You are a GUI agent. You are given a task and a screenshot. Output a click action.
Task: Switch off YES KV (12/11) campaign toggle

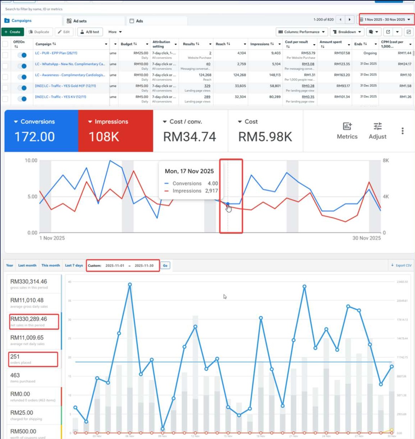[x=22, y=99]
